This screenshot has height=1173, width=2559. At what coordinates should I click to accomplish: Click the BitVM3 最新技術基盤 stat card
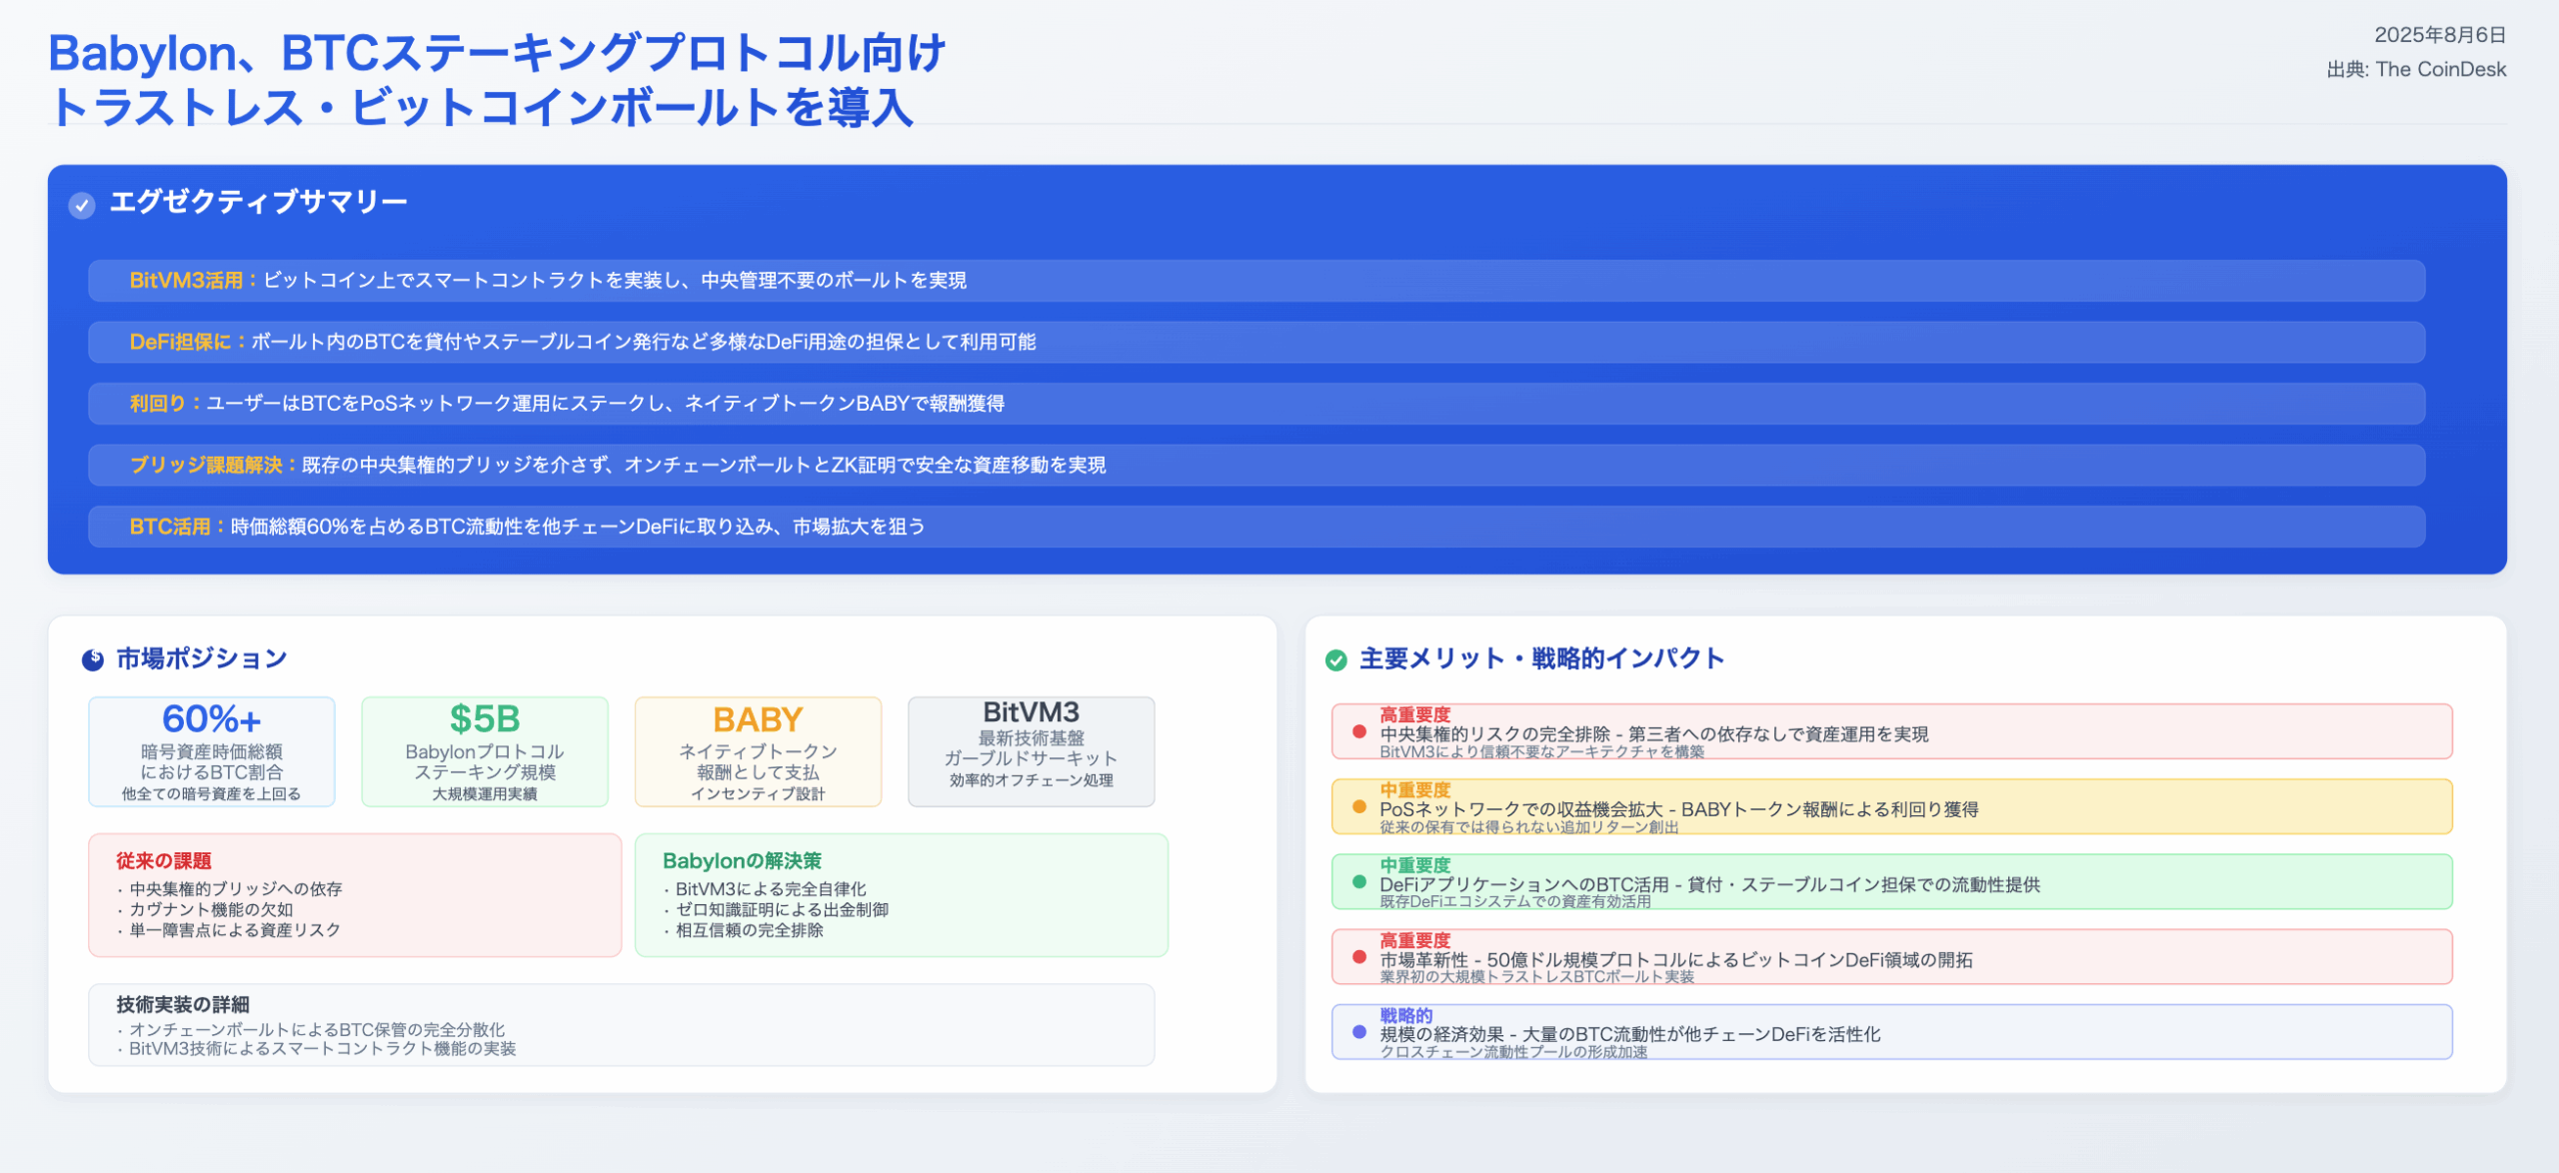click(1032, 751)
